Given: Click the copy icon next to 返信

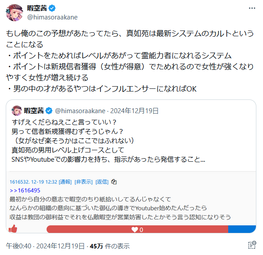Looking at the screenshot, I should [x=114, y=182].
